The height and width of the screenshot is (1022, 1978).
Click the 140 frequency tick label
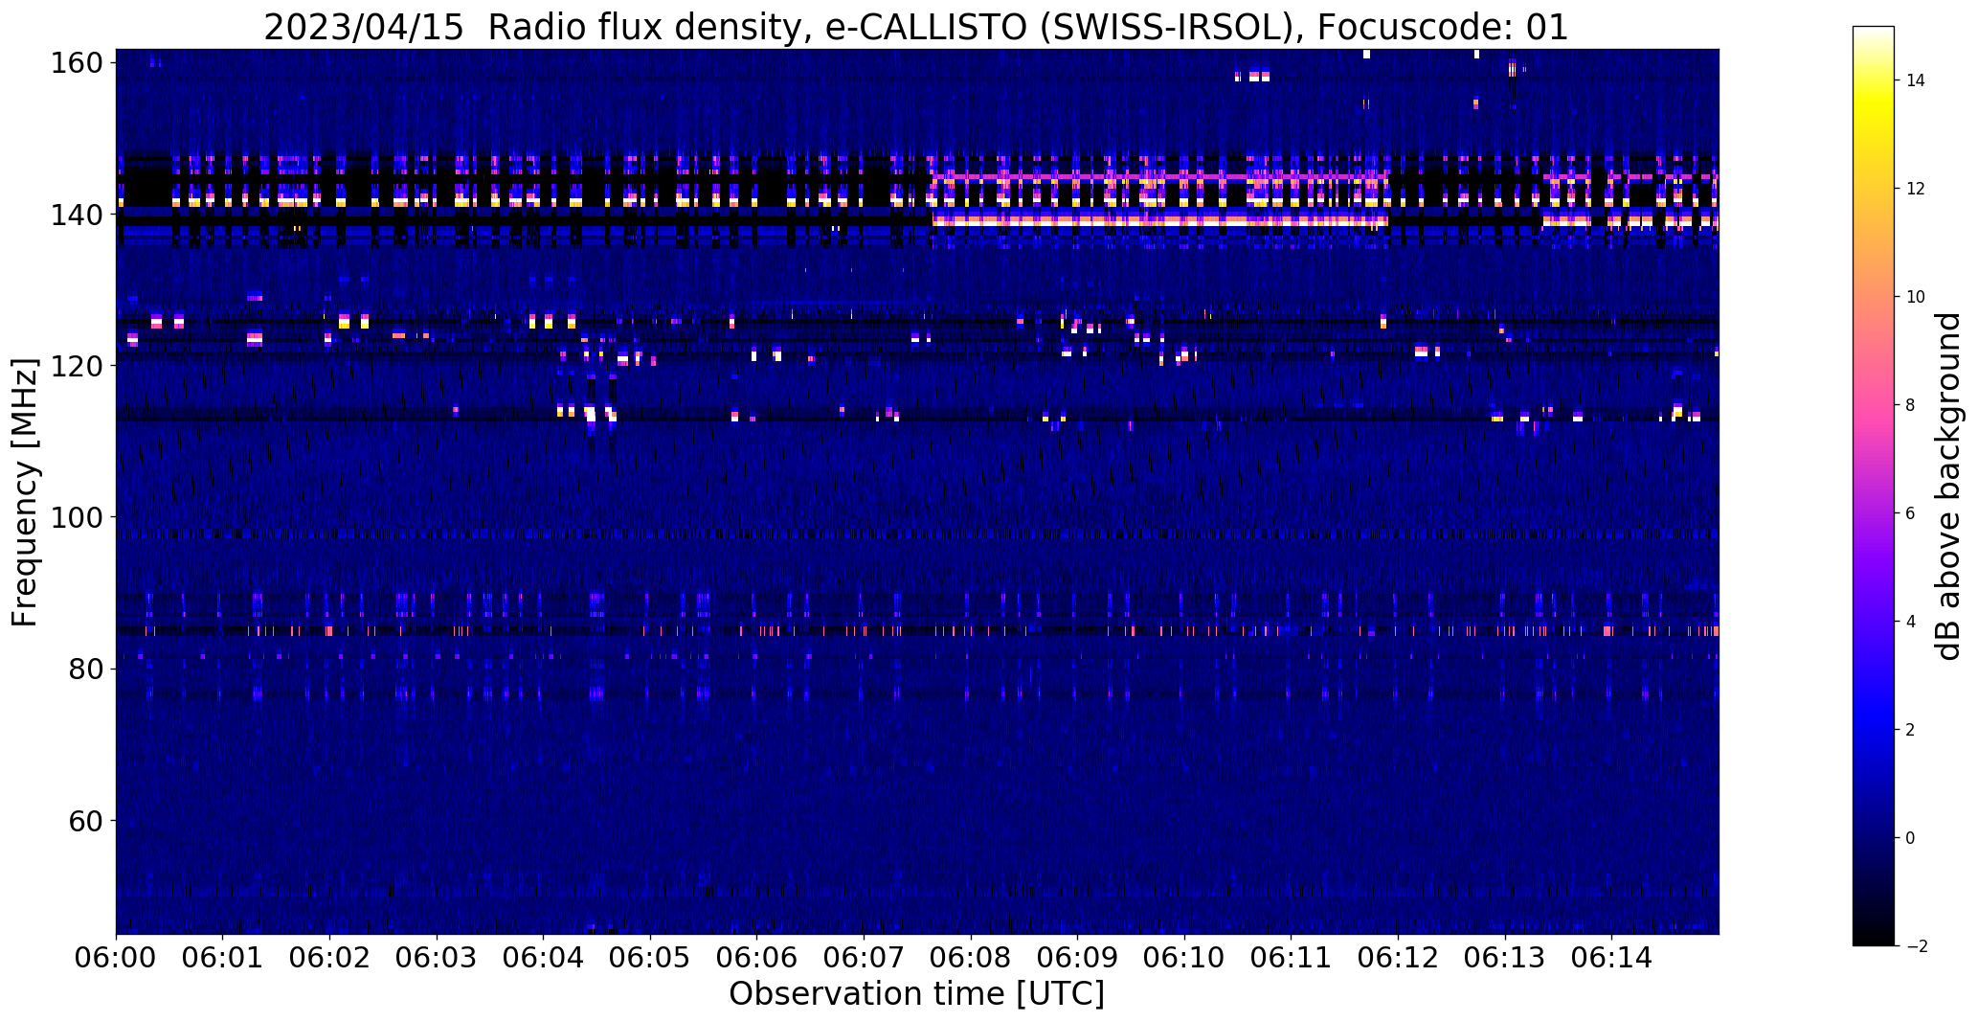tap(76, 215)
